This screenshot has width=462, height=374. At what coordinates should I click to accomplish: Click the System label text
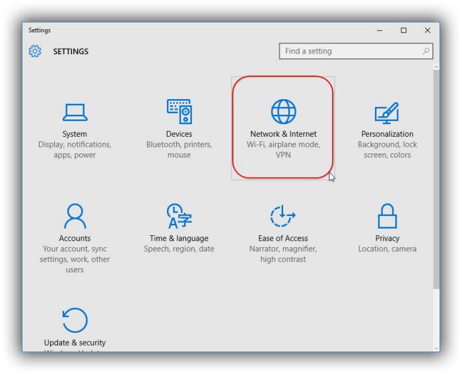click(x=75, y=134)
